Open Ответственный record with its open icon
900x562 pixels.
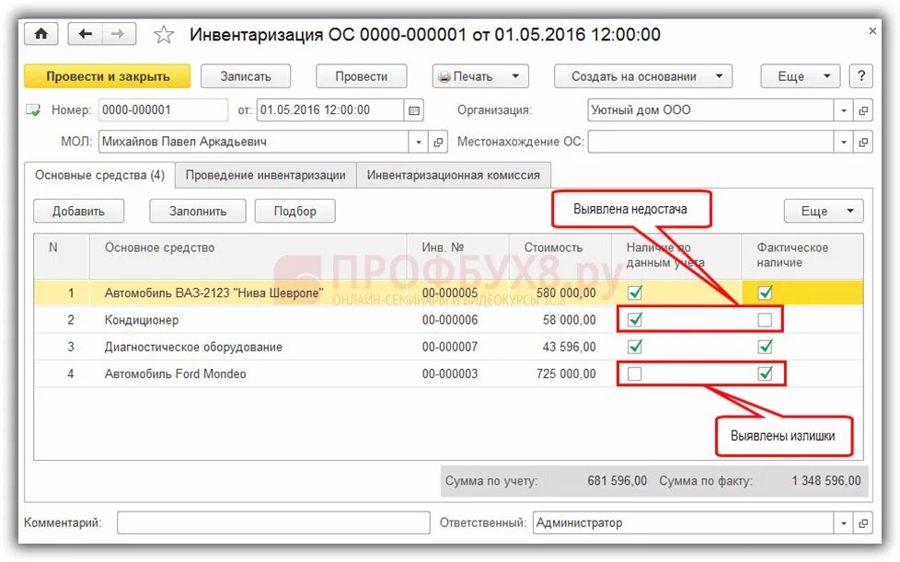point(863,523)
